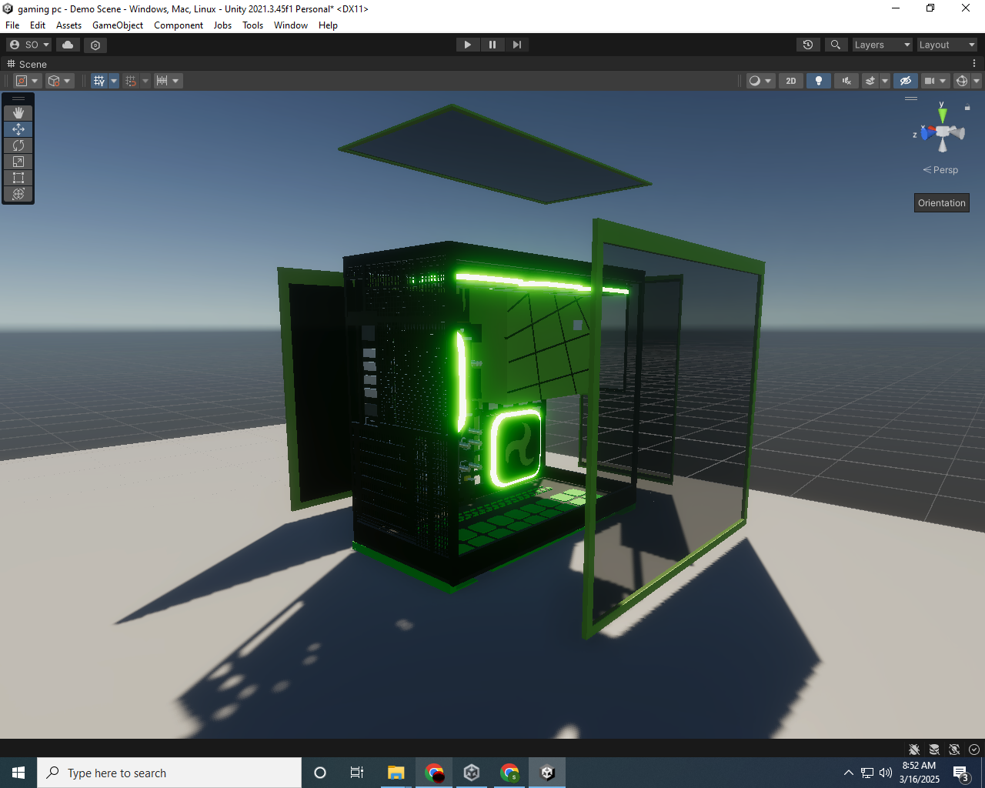Open the GameObject menu
This screenshot has height=788, width=985.
[118, 25]
